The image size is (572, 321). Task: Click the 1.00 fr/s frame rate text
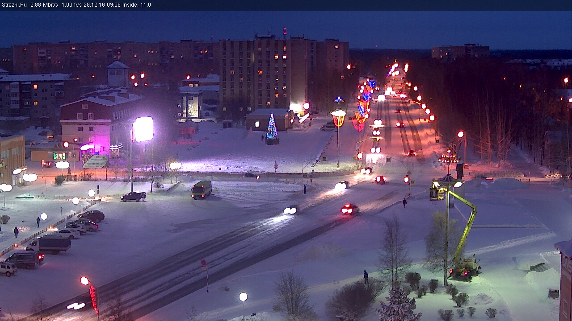pos(71,5)
